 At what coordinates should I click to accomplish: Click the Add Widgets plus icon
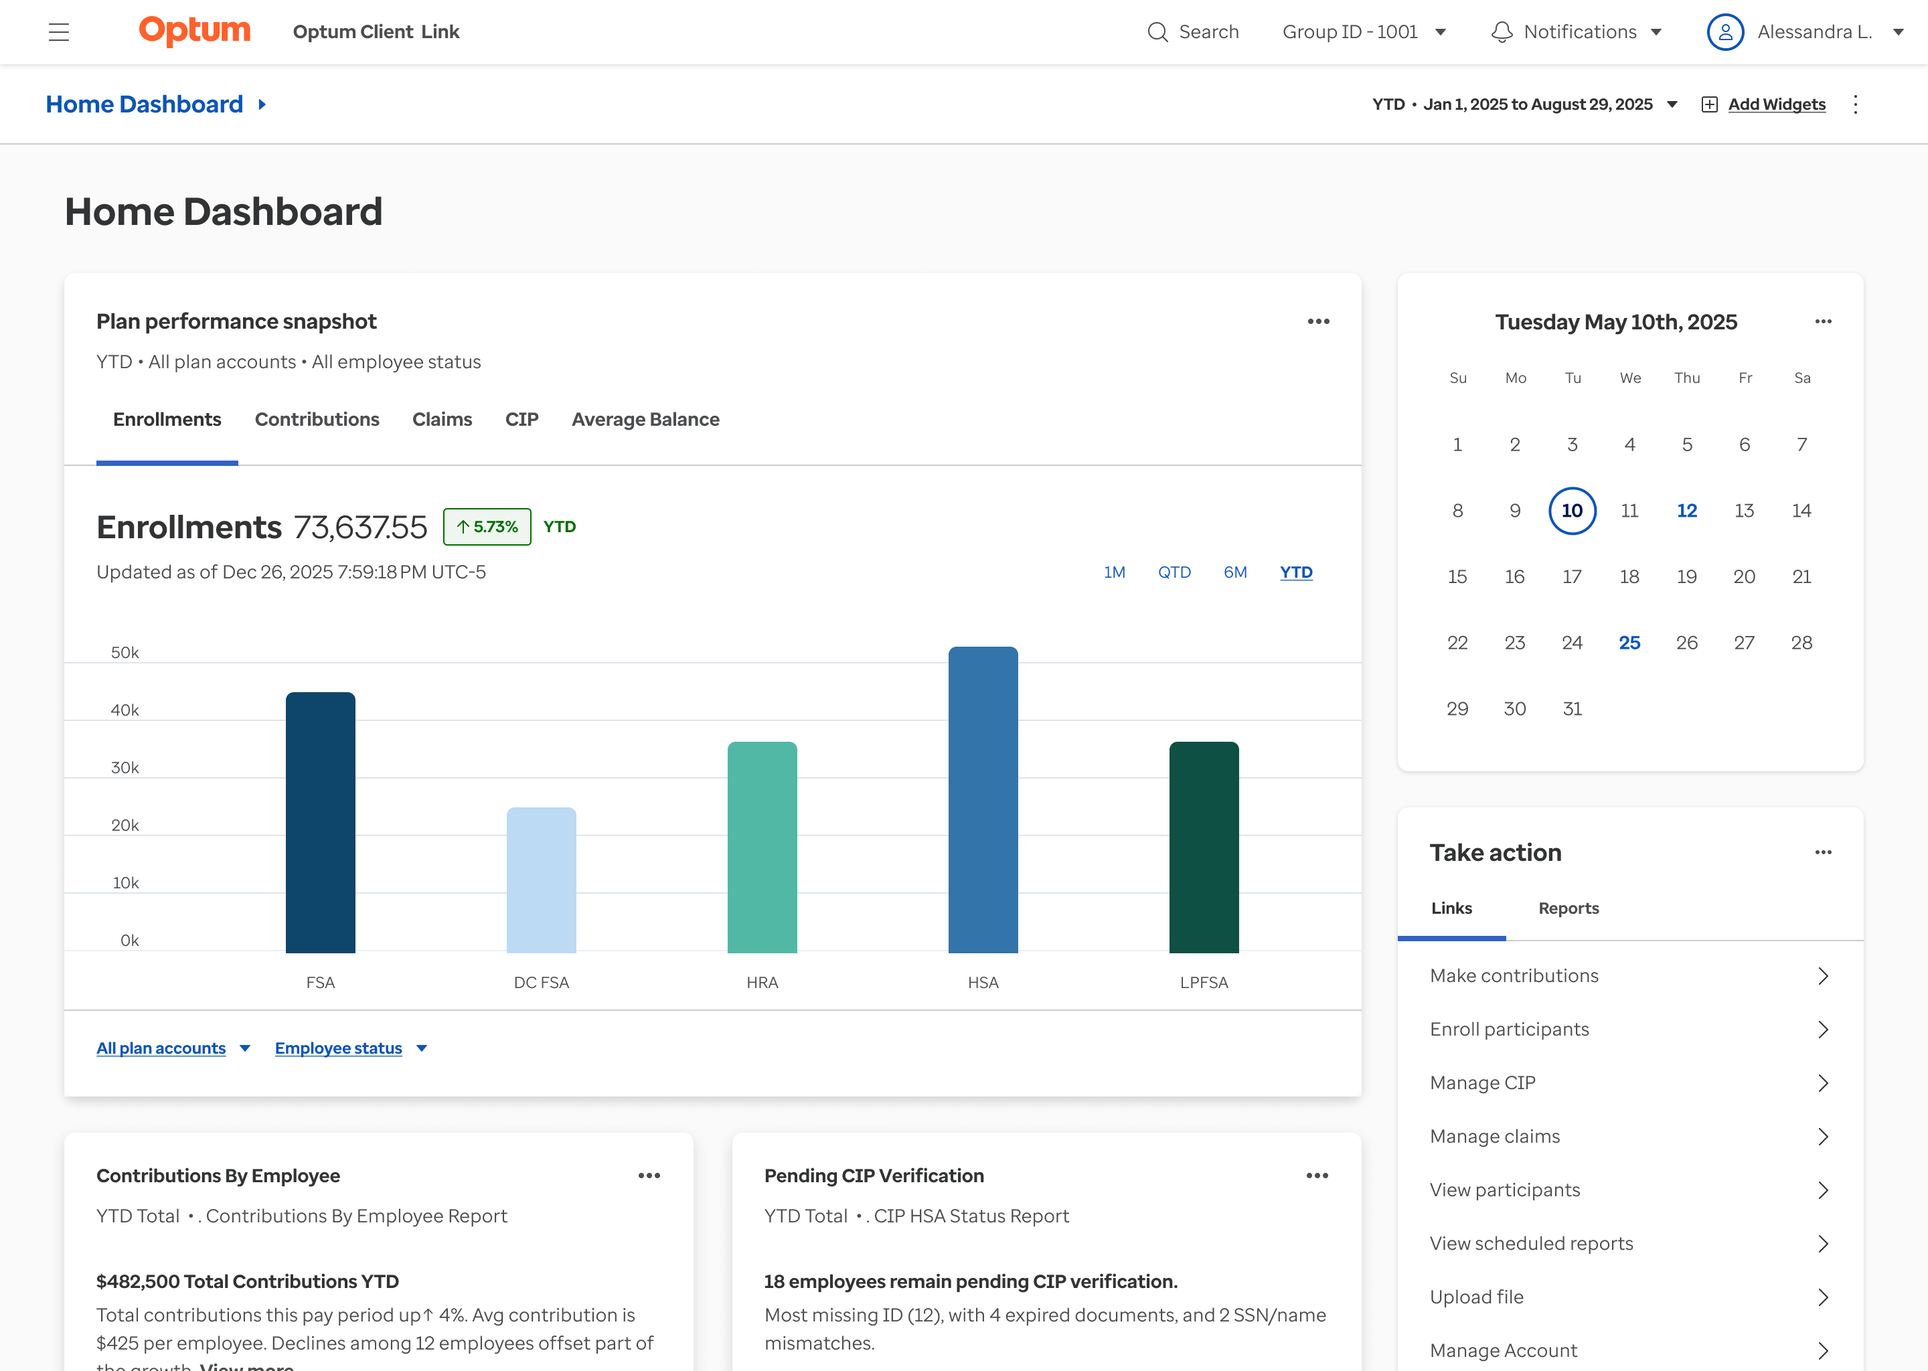click(x=1709, y=104)
